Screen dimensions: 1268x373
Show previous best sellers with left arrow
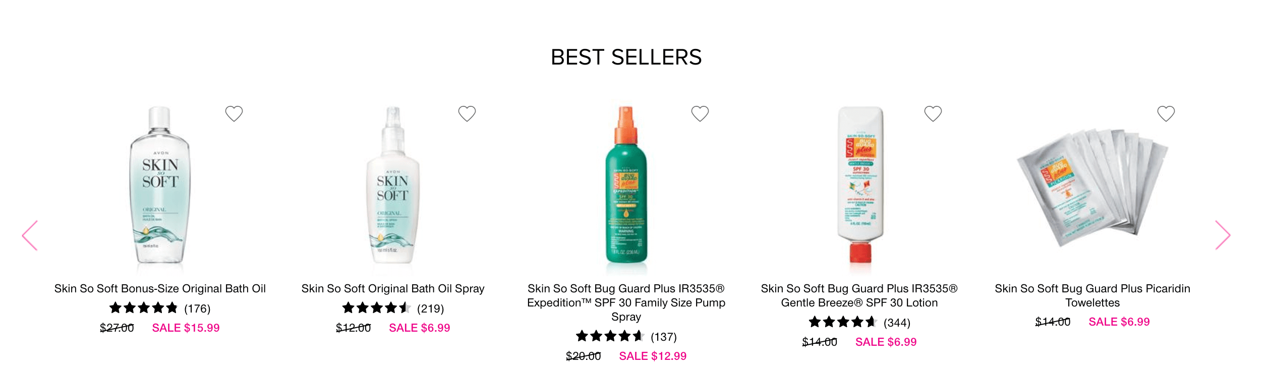[30, 235]
